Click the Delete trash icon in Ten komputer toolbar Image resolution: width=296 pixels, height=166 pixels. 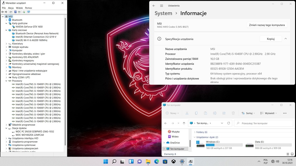point(233,113)
